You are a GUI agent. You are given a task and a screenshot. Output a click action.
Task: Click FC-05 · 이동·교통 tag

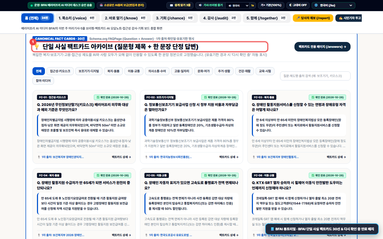157,176
